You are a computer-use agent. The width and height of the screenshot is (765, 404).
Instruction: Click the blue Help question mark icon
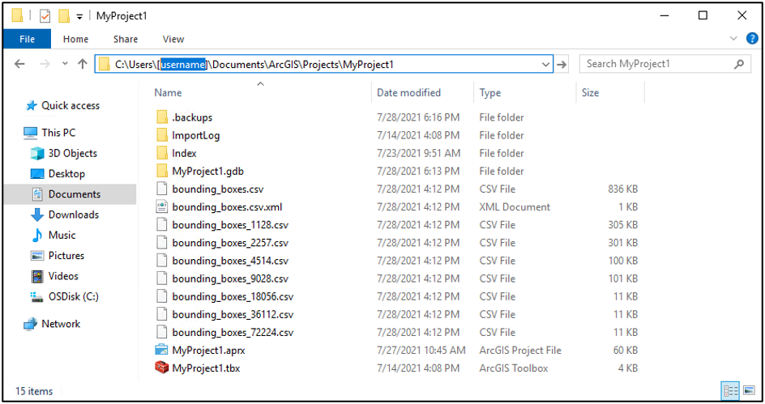click(754, 39)
